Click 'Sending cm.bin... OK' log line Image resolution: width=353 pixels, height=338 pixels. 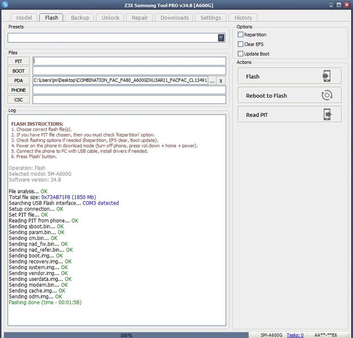click(x=33, y=238)
